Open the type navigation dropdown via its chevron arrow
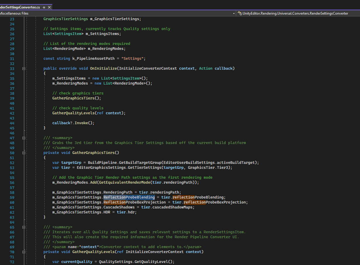This screenshot has height=265, width=360. (x=233, y=13)
